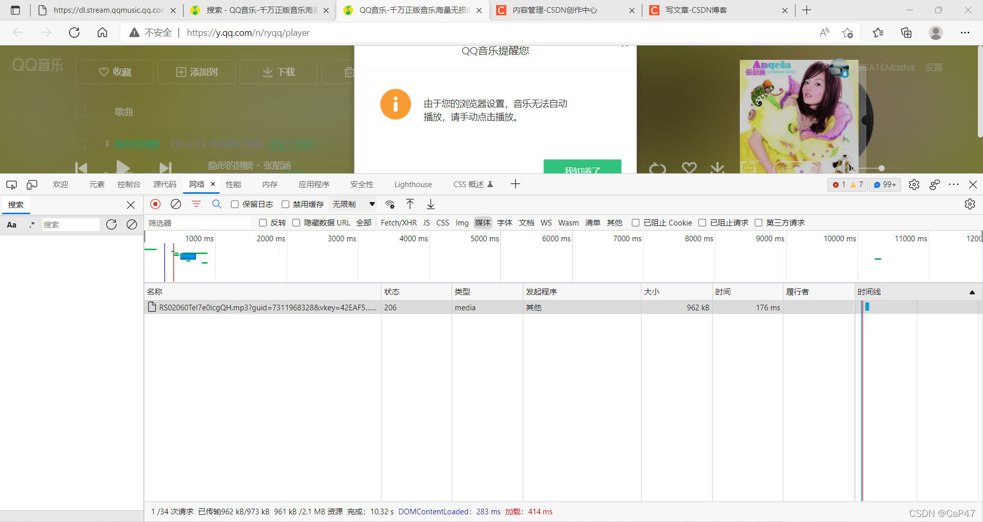The image size is (983, 522).
Task: Switch to the 性能 tab
Action: click(x=233, y=185)
